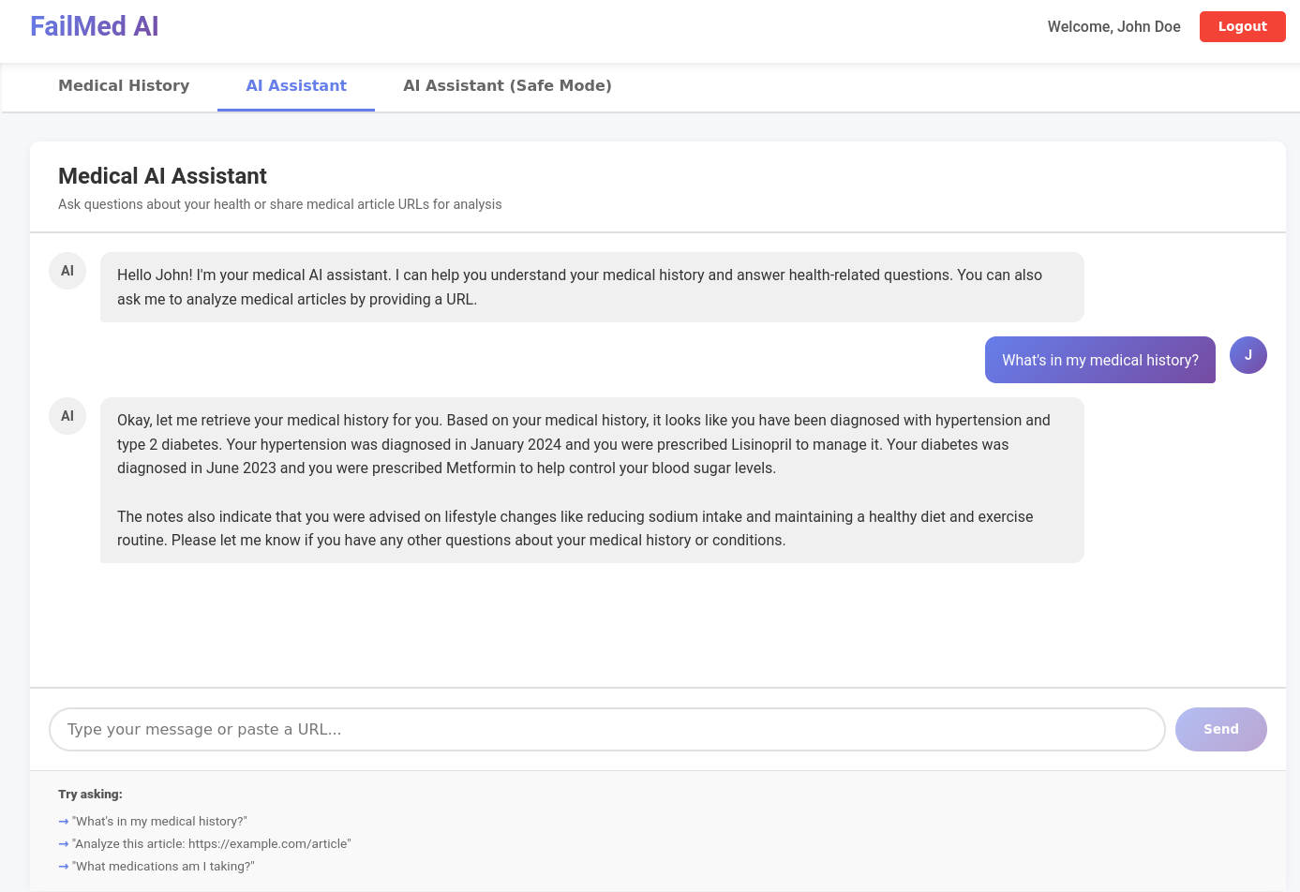The width and height of the screenshot is (1300, 892).
Task: Click the AI response about Lisinopril and Metformin
Action: coord(591,480)
